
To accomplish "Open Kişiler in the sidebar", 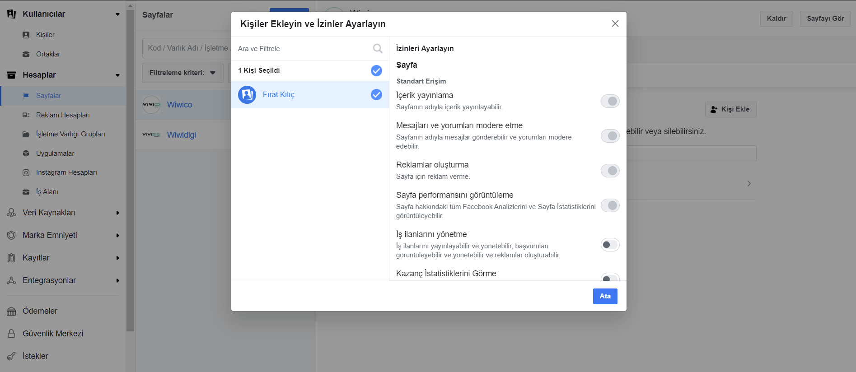I will click(x=45, y=35).
